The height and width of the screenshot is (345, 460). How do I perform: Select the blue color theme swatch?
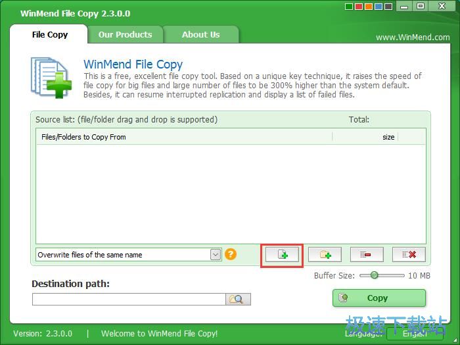click(x=379, y=7)
